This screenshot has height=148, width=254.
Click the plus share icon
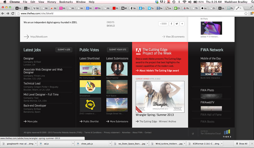[x=182, y=24]
